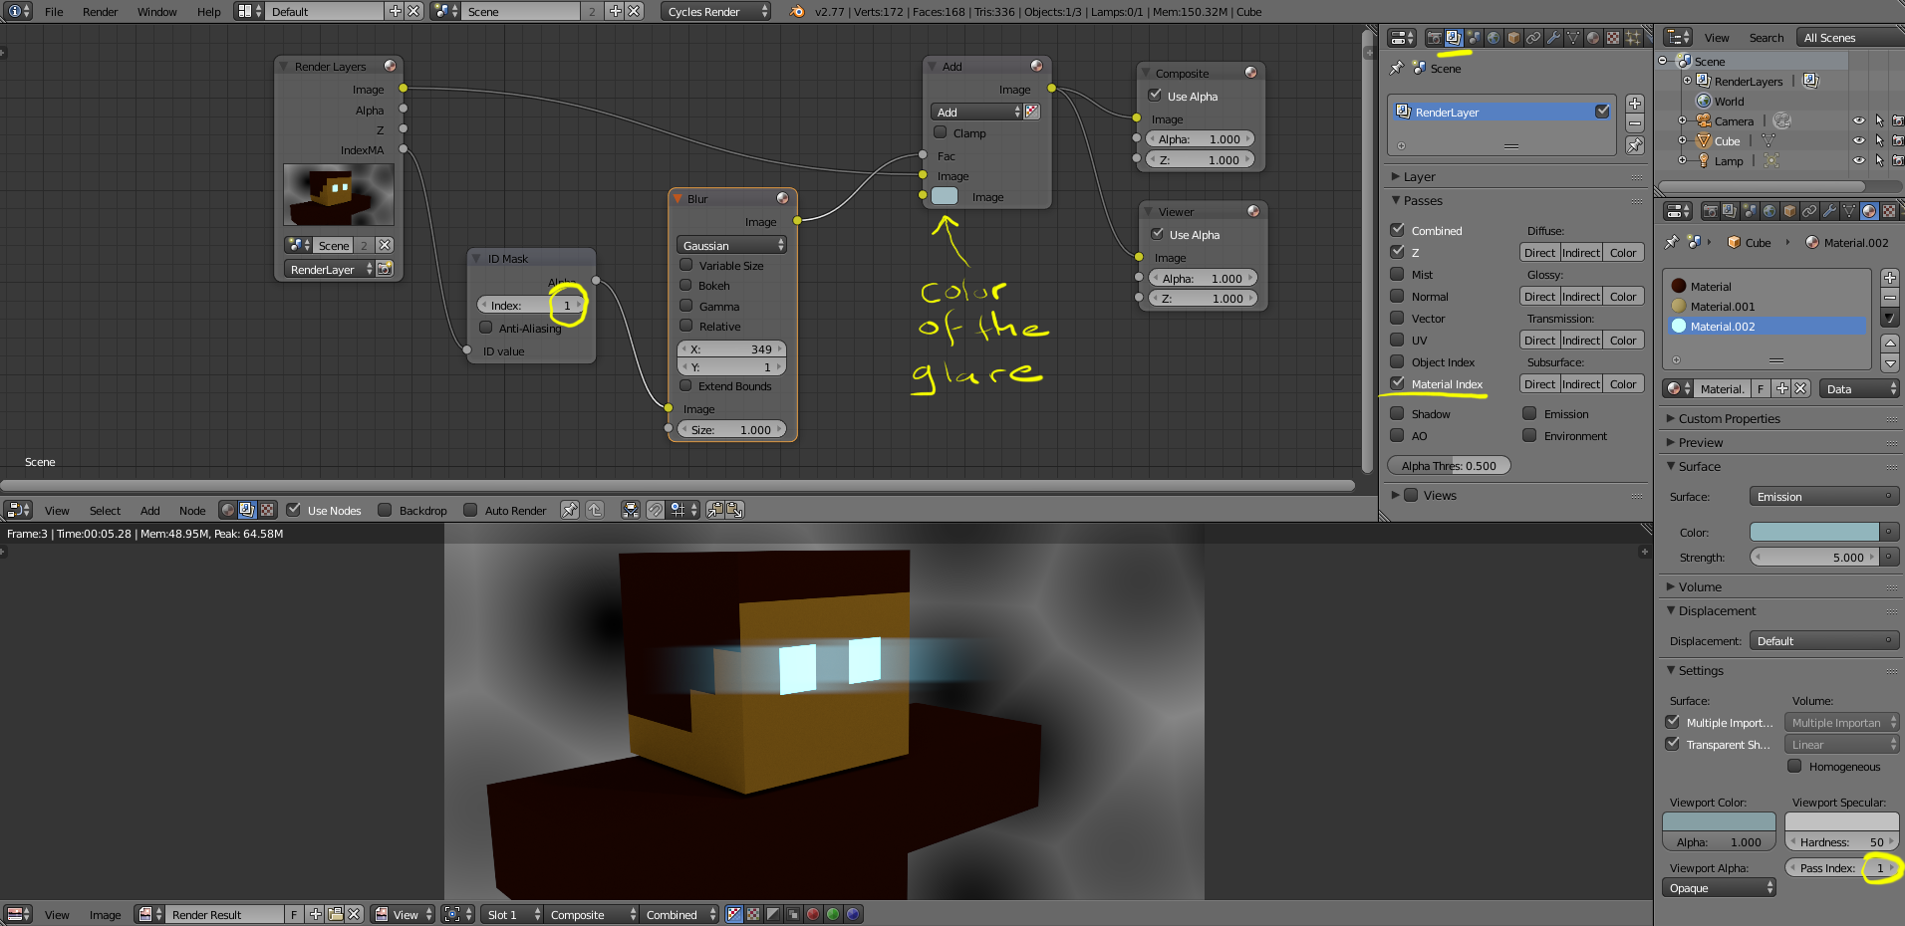The height and width of the screenshot is (926, 1905).
Task: Toggle Use Alpha in the Composite node
Action: click(1155, 96)
